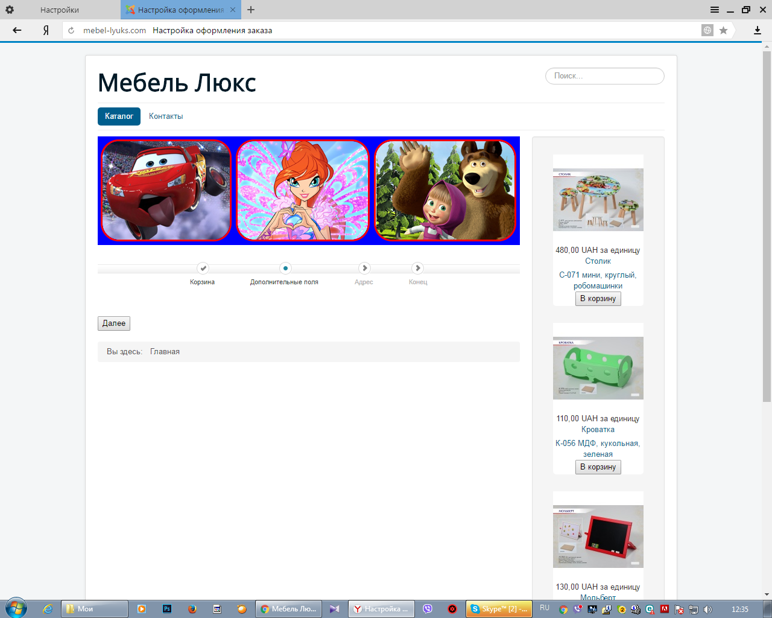Click the system tray volume speaker icon
Viewport: 772px width, 618px height.
[x=707, y=610]
